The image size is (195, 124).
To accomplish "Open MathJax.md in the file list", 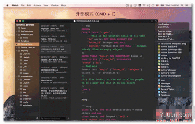I will [55, 80].
